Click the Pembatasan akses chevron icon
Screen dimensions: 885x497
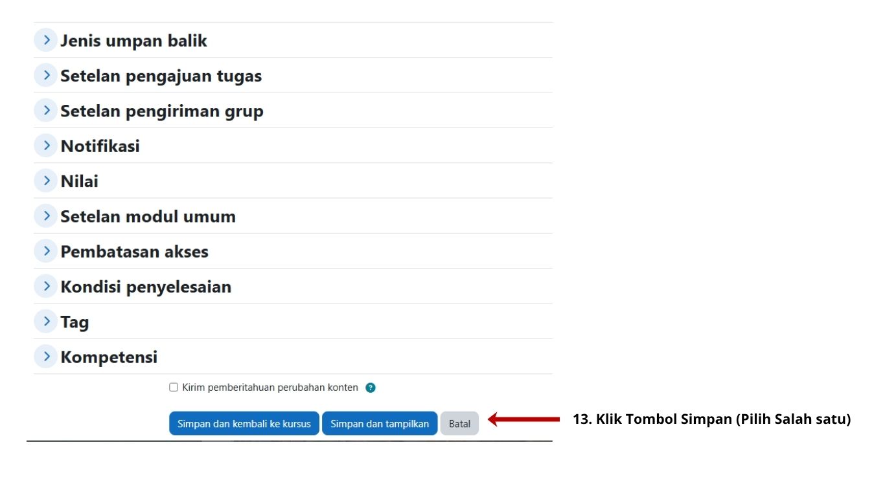45,251
